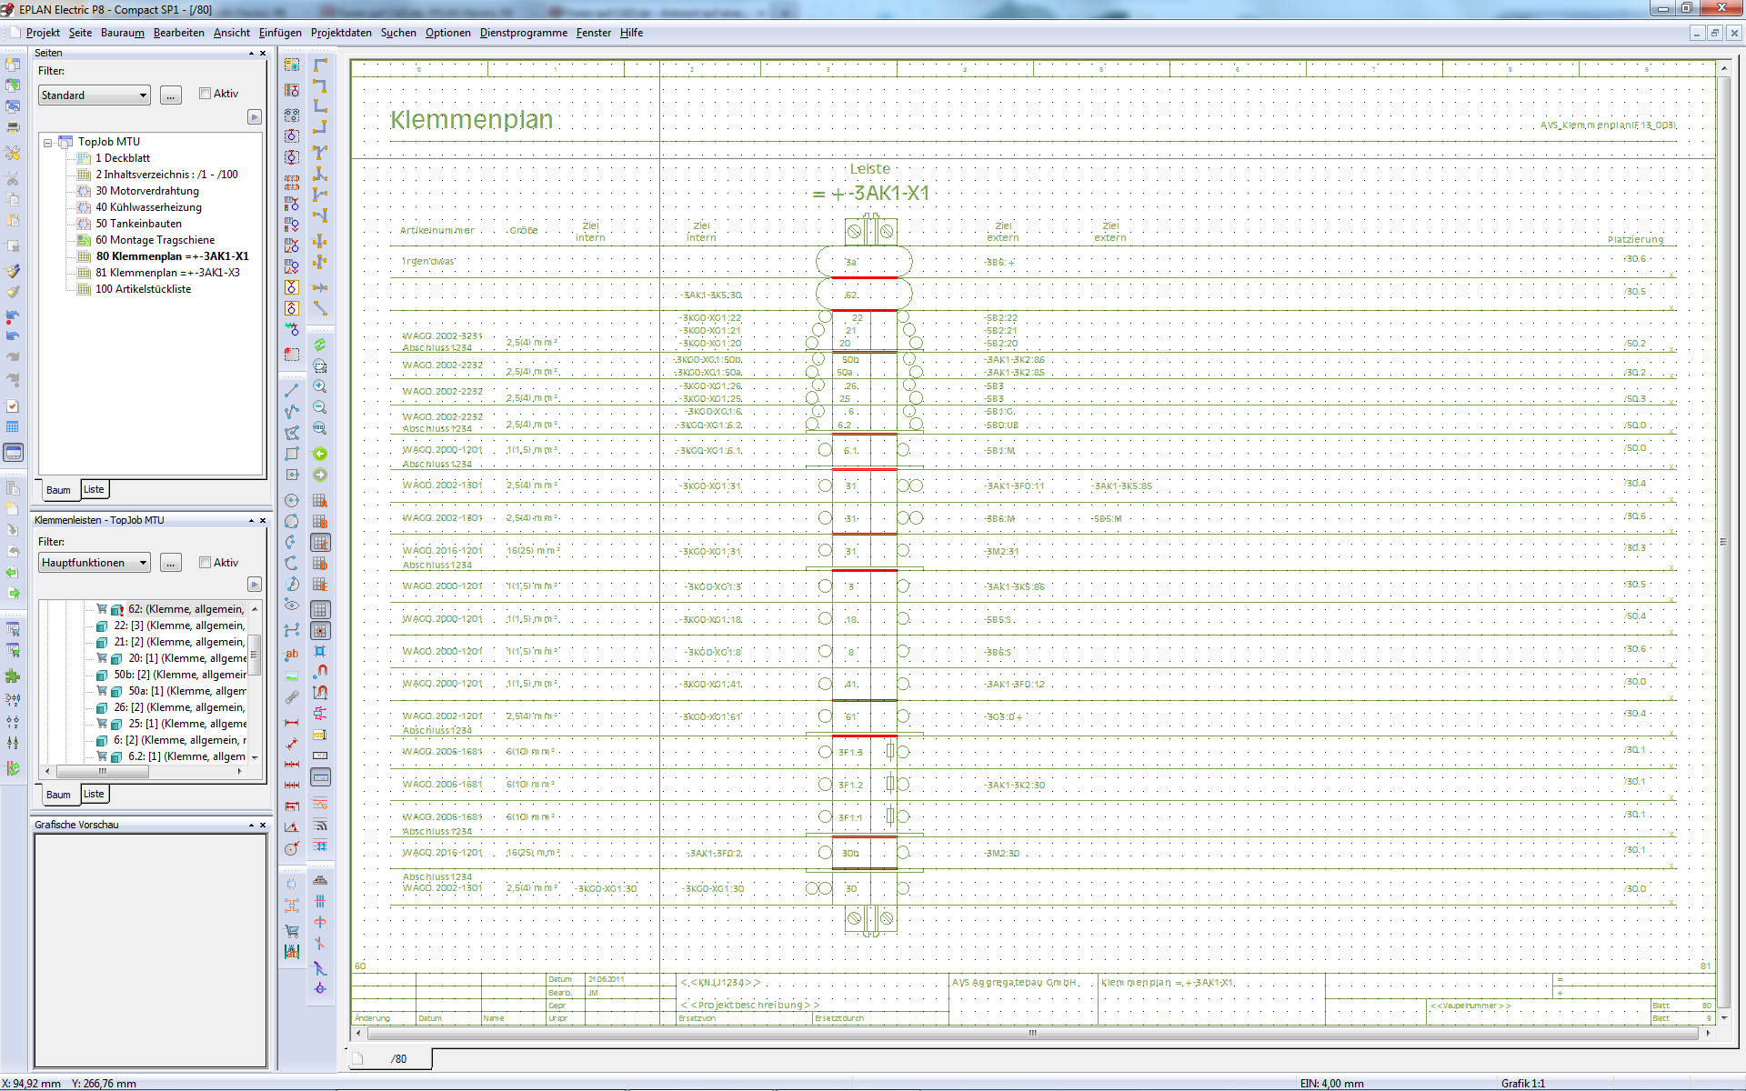Viewport: 1746px width, 1091px height.
Task: Select page 1 Deckblatt in tree
Action: pos(122,158)
